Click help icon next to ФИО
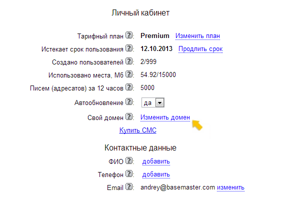Screen dimensions: 289x218 (129, 160)
